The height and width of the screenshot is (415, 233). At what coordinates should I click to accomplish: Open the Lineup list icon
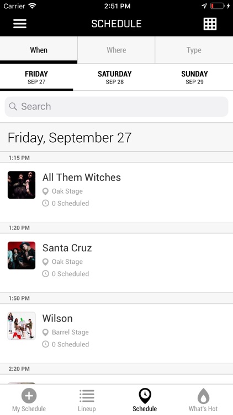(x=87, y=396)
